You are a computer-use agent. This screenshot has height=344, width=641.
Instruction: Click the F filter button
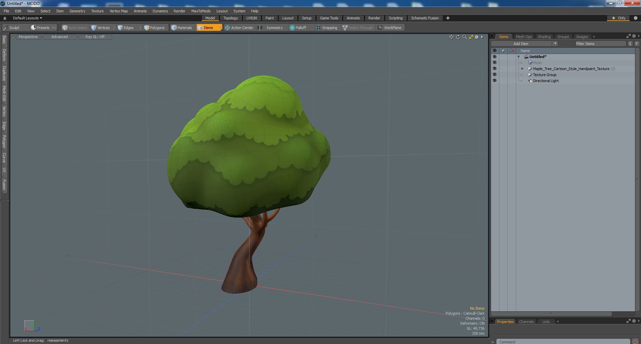click(x=637, y=44)
